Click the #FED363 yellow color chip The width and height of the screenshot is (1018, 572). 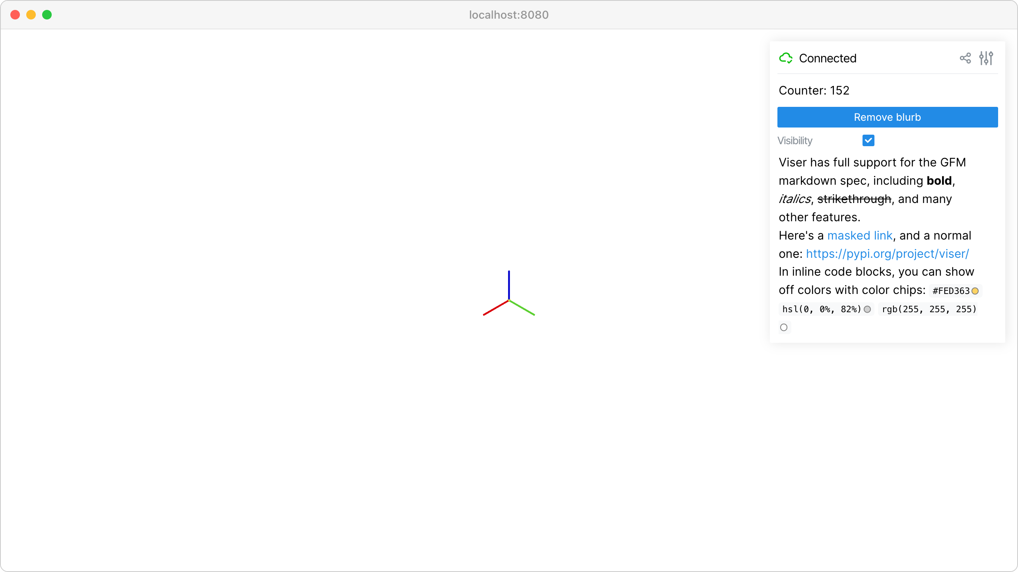tap(975, 291)
